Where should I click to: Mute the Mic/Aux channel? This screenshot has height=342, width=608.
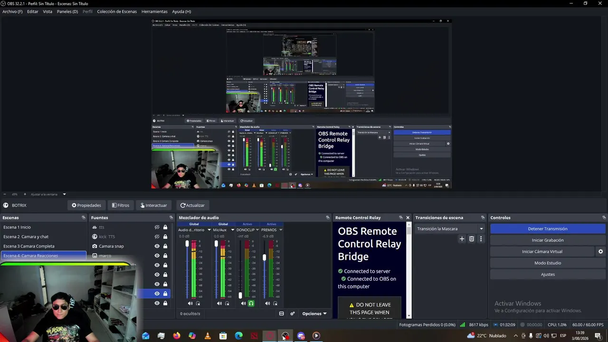219,304
